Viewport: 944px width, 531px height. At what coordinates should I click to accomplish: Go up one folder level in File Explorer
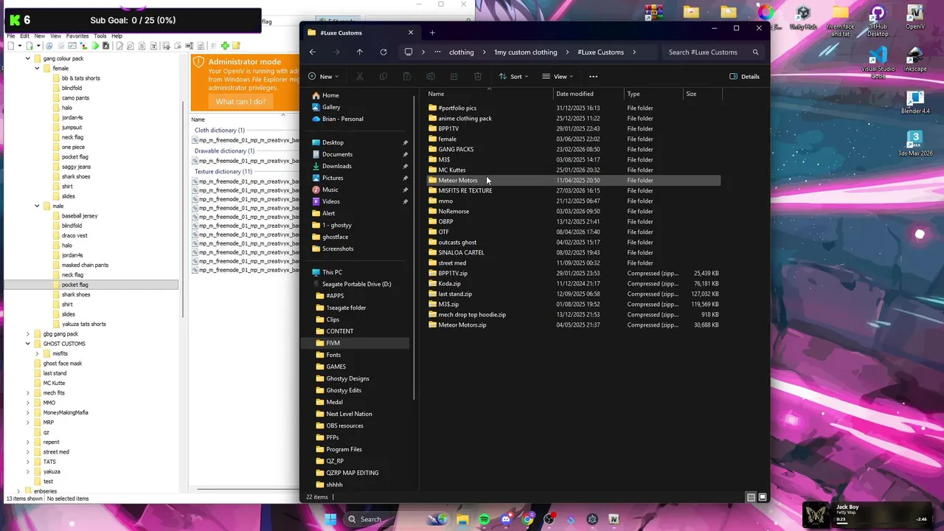click(359, 52)
